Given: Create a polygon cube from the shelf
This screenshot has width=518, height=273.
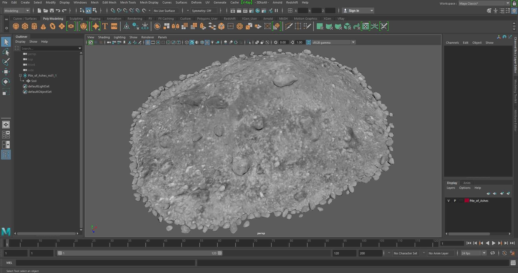Looking at the screenshot, I should 25,26.
